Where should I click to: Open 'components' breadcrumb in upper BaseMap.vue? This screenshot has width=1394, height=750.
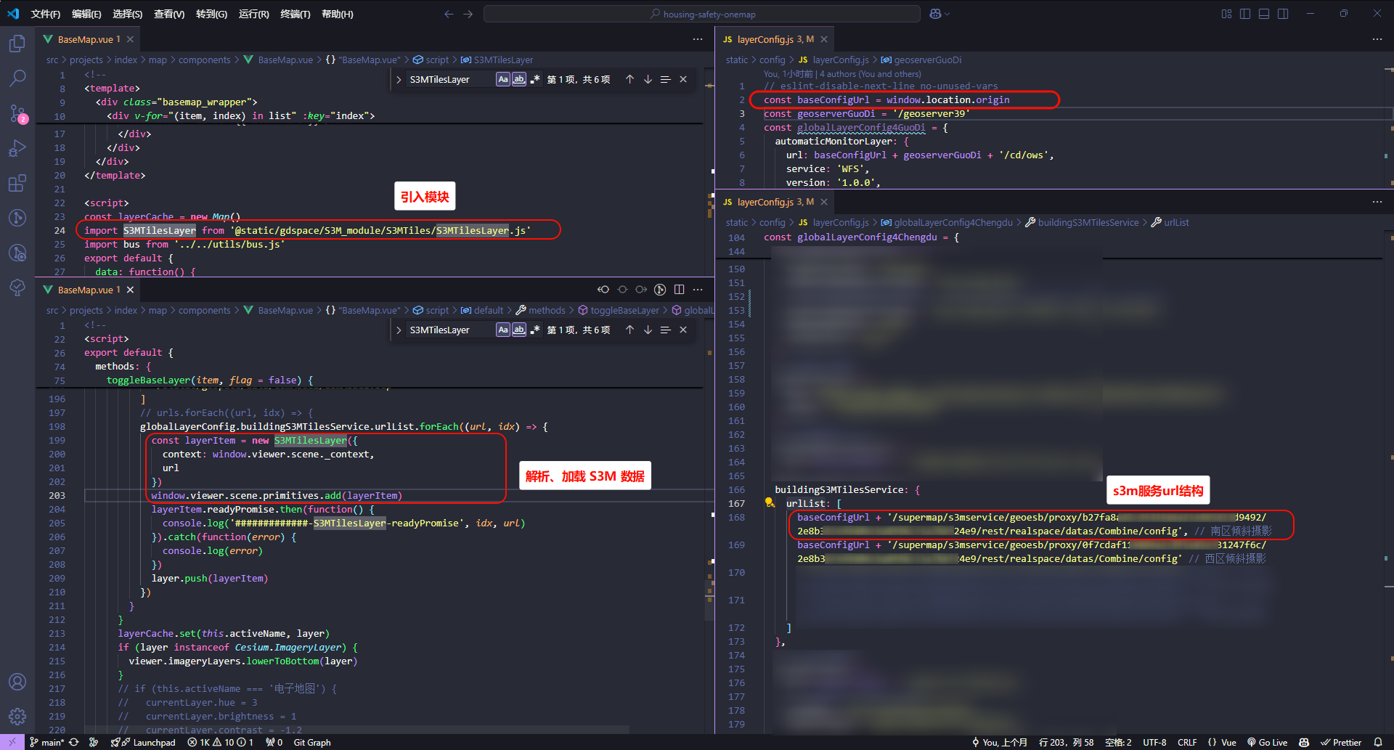point(204,60)
